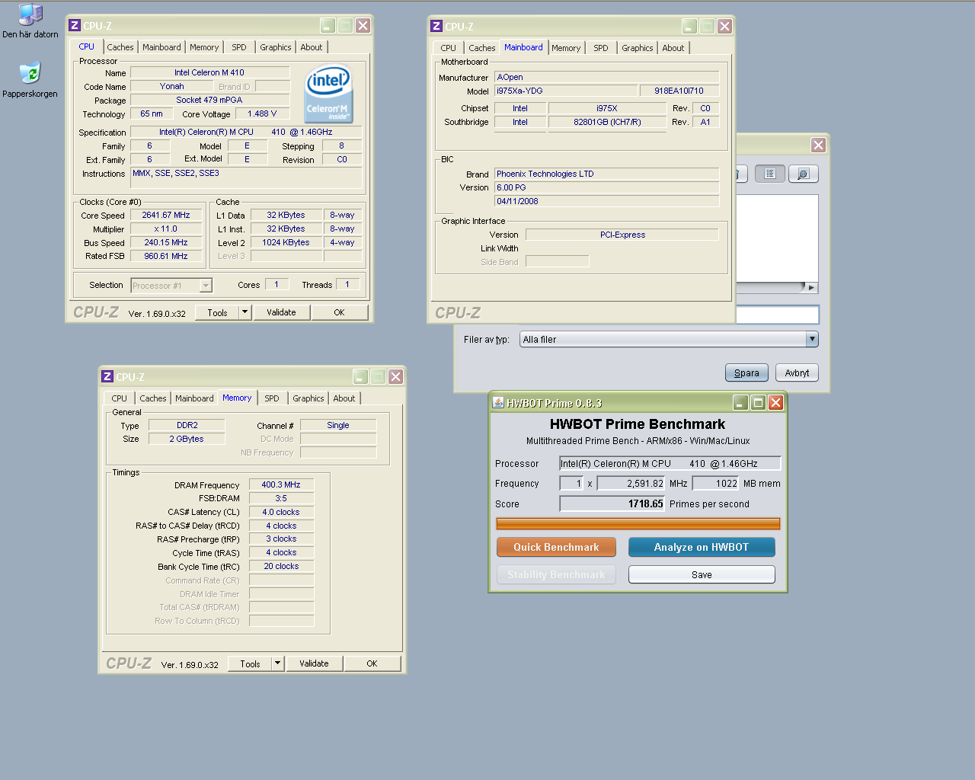Maximize the HWBOT Prime window
The width and height of the screenshot is (975, 780).
click(x=758, y=402)
